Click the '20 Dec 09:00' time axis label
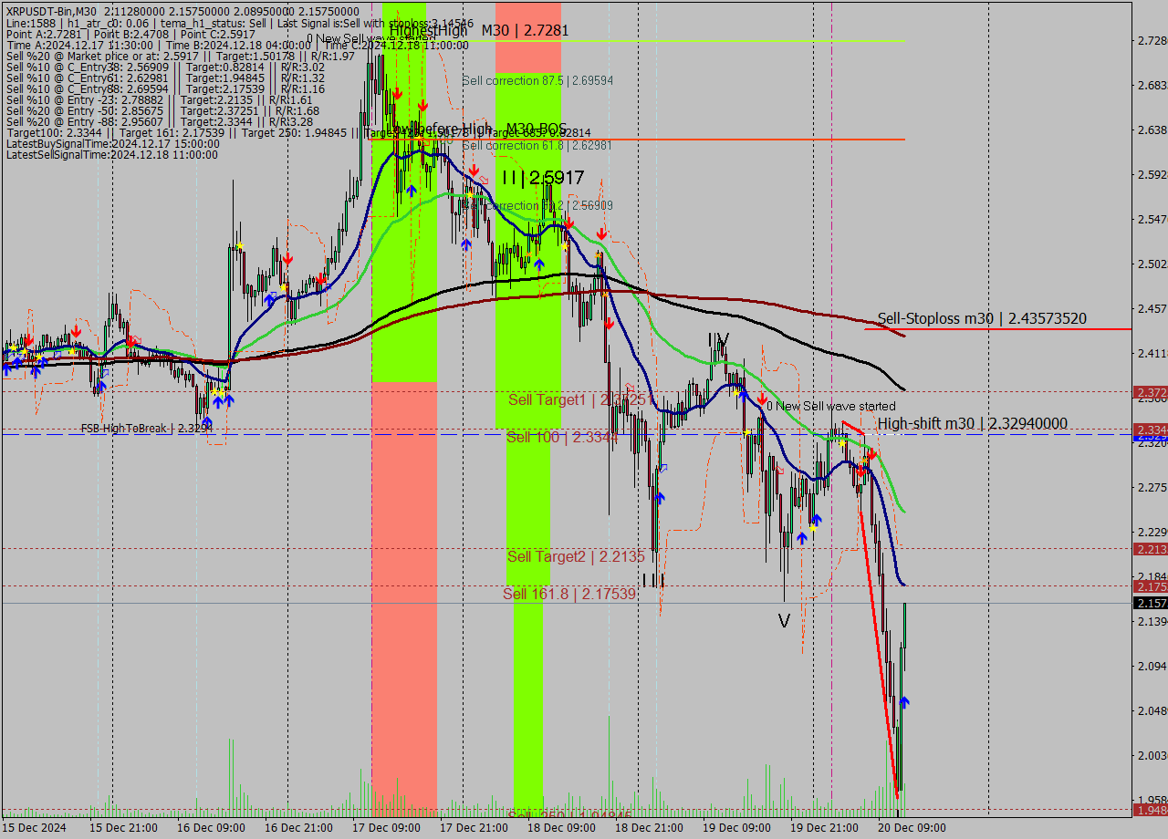1168x839 pixels. click(912, 828)
